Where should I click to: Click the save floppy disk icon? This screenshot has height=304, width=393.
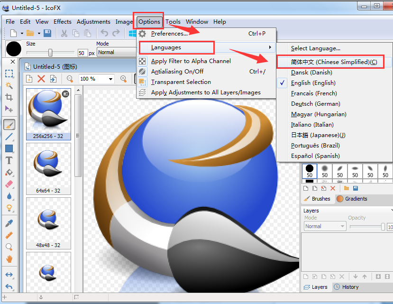tap(47, 33)
